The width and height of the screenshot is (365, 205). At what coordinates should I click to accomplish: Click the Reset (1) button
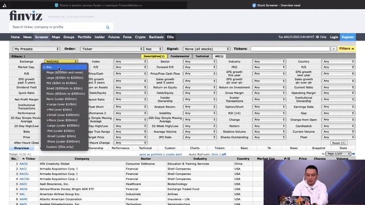point(339,143)
